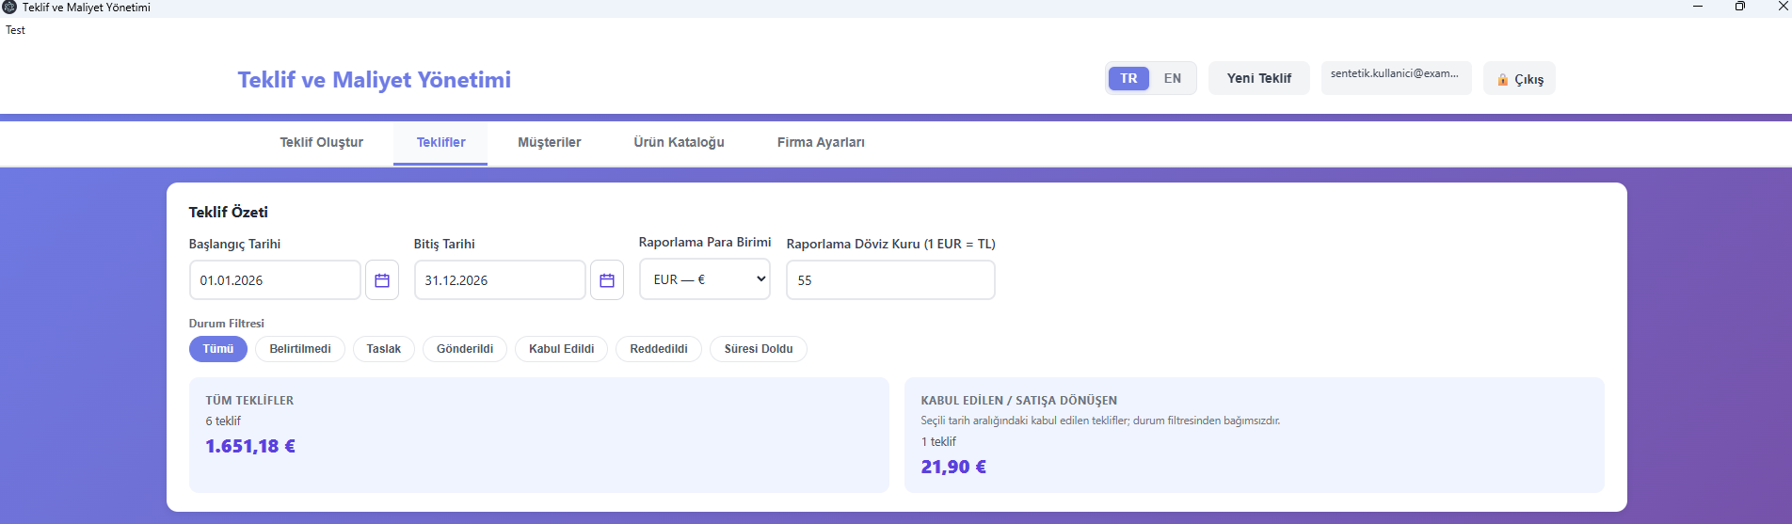This screenshot has width=1792, height=524.
Task: Click the Raporlama Döviz Kuru label
Action: tap(890, 245)
